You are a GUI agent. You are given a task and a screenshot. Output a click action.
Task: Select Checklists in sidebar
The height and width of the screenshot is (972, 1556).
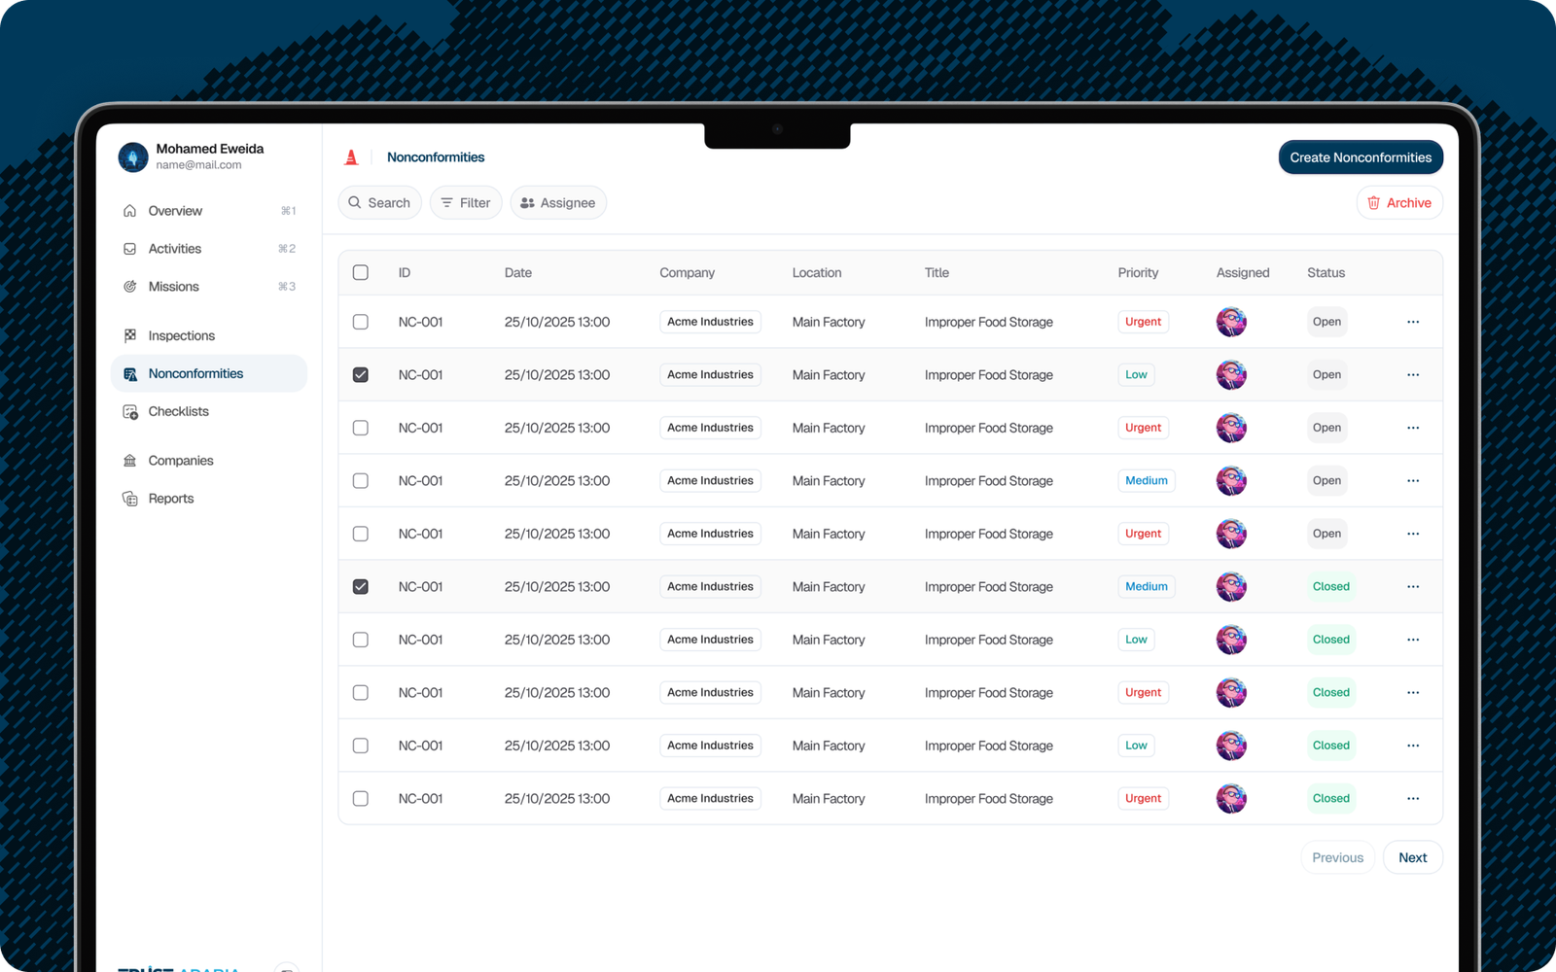point(209,412)
